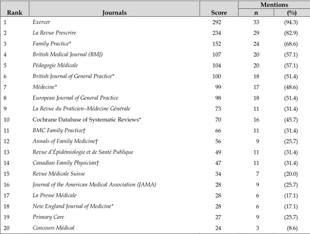Click rank number 15
Screen dimensions: 310x234
[6, 174]
